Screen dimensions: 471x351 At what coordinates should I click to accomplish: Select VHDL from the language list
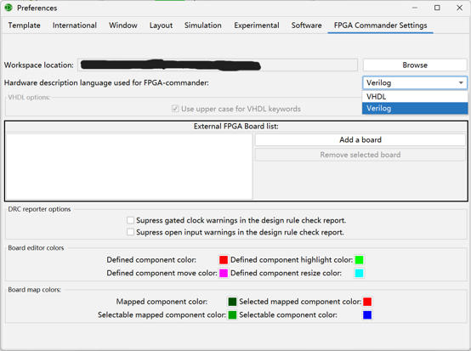tap(415, 97)
